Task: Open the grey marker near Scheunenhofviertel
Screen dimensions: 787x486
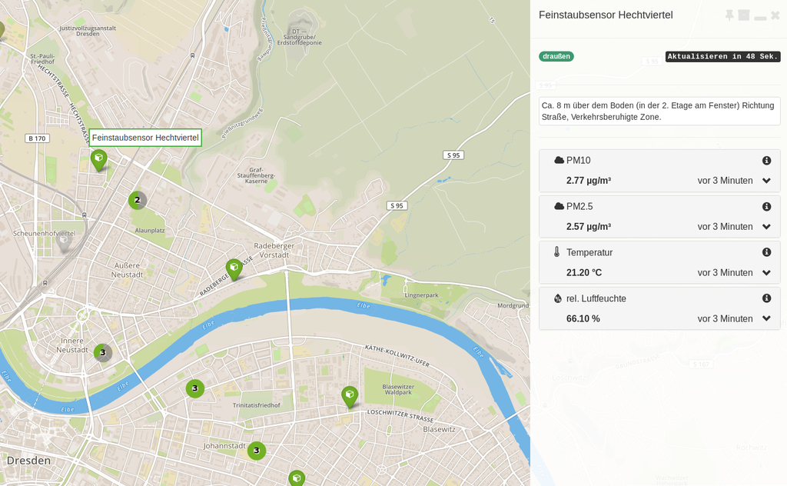Action: [x=65, y=241]
